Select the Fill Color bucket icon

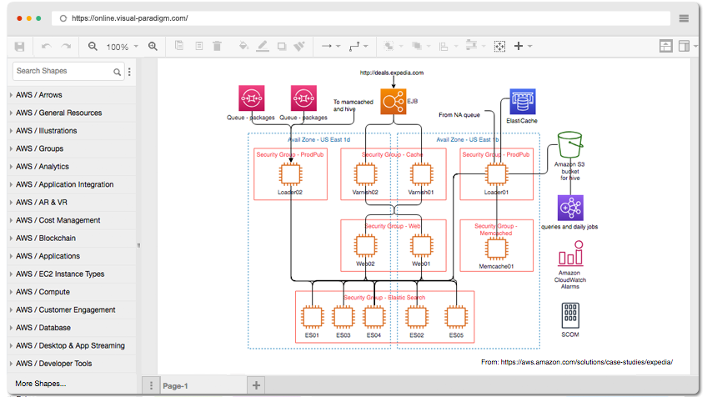243,46
